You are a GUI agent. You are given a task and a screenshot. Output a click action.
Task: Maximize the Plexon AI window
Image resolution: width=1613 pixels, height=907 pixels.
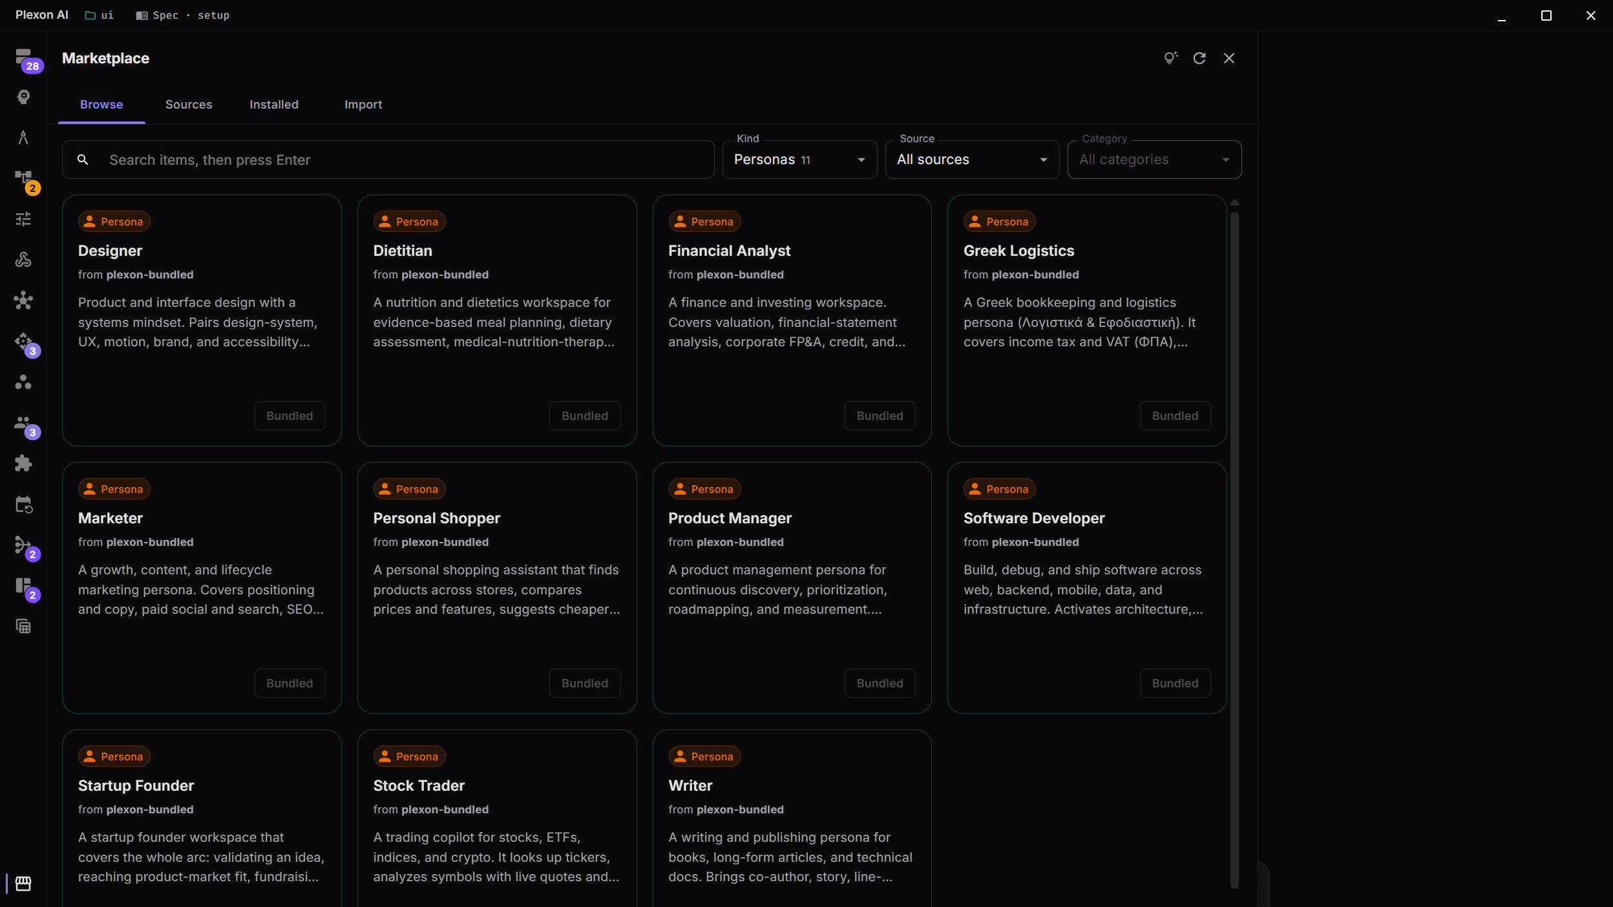1546,16
